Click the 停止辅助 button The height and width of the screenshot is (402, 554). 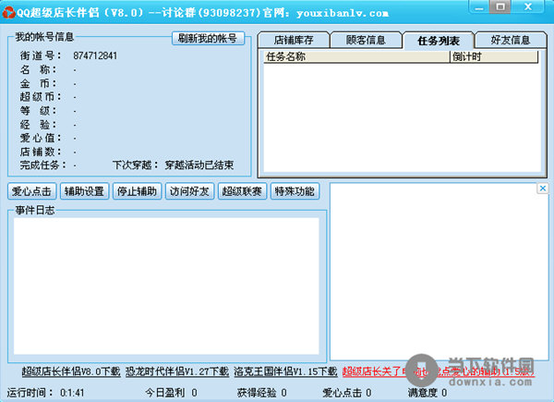(x=137, y=191)
